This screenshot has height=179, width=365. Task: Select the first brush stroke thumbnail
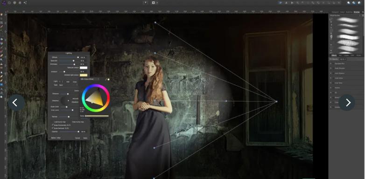[x=348, y=20]
